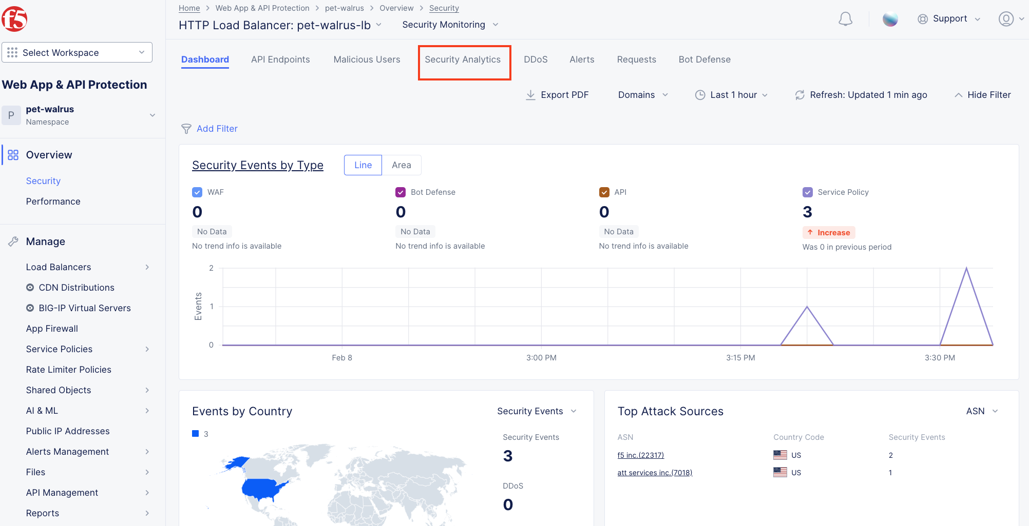Open the user account profile icon
Viewport: 1029px width, 526px height.
point(1006,19)
